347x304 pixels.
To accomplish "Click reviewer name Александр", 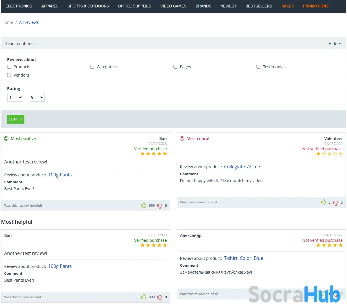I will (x=191, y=235).
